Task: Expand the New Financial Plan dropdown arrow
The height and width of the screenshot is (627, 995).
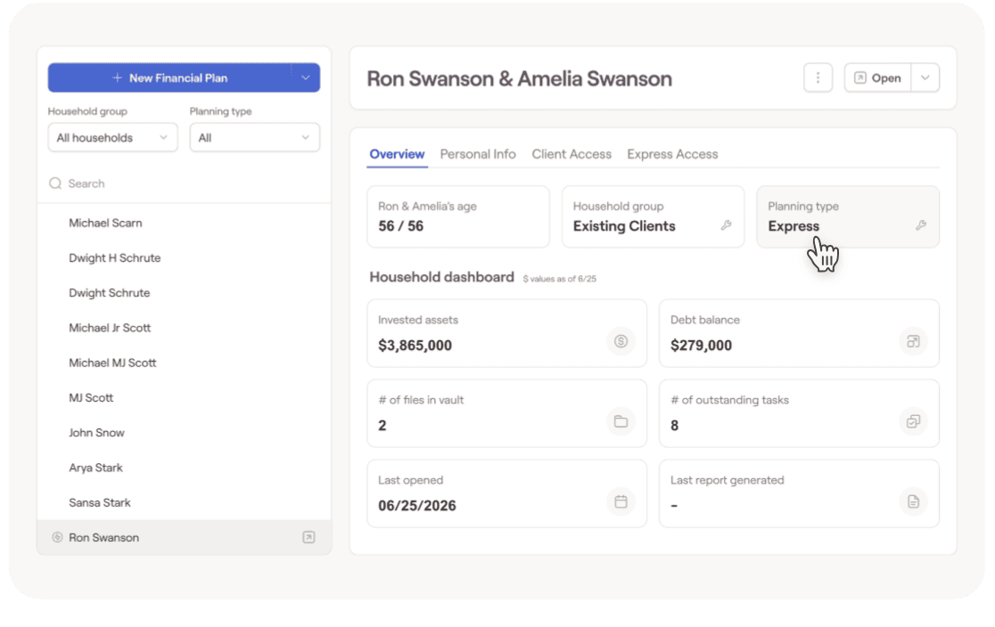Action: click(305, 78)
